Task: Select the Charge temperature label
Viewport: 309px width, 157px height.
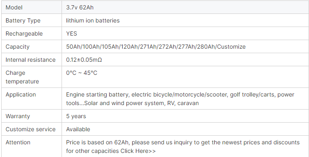Action: pos(22,77)
